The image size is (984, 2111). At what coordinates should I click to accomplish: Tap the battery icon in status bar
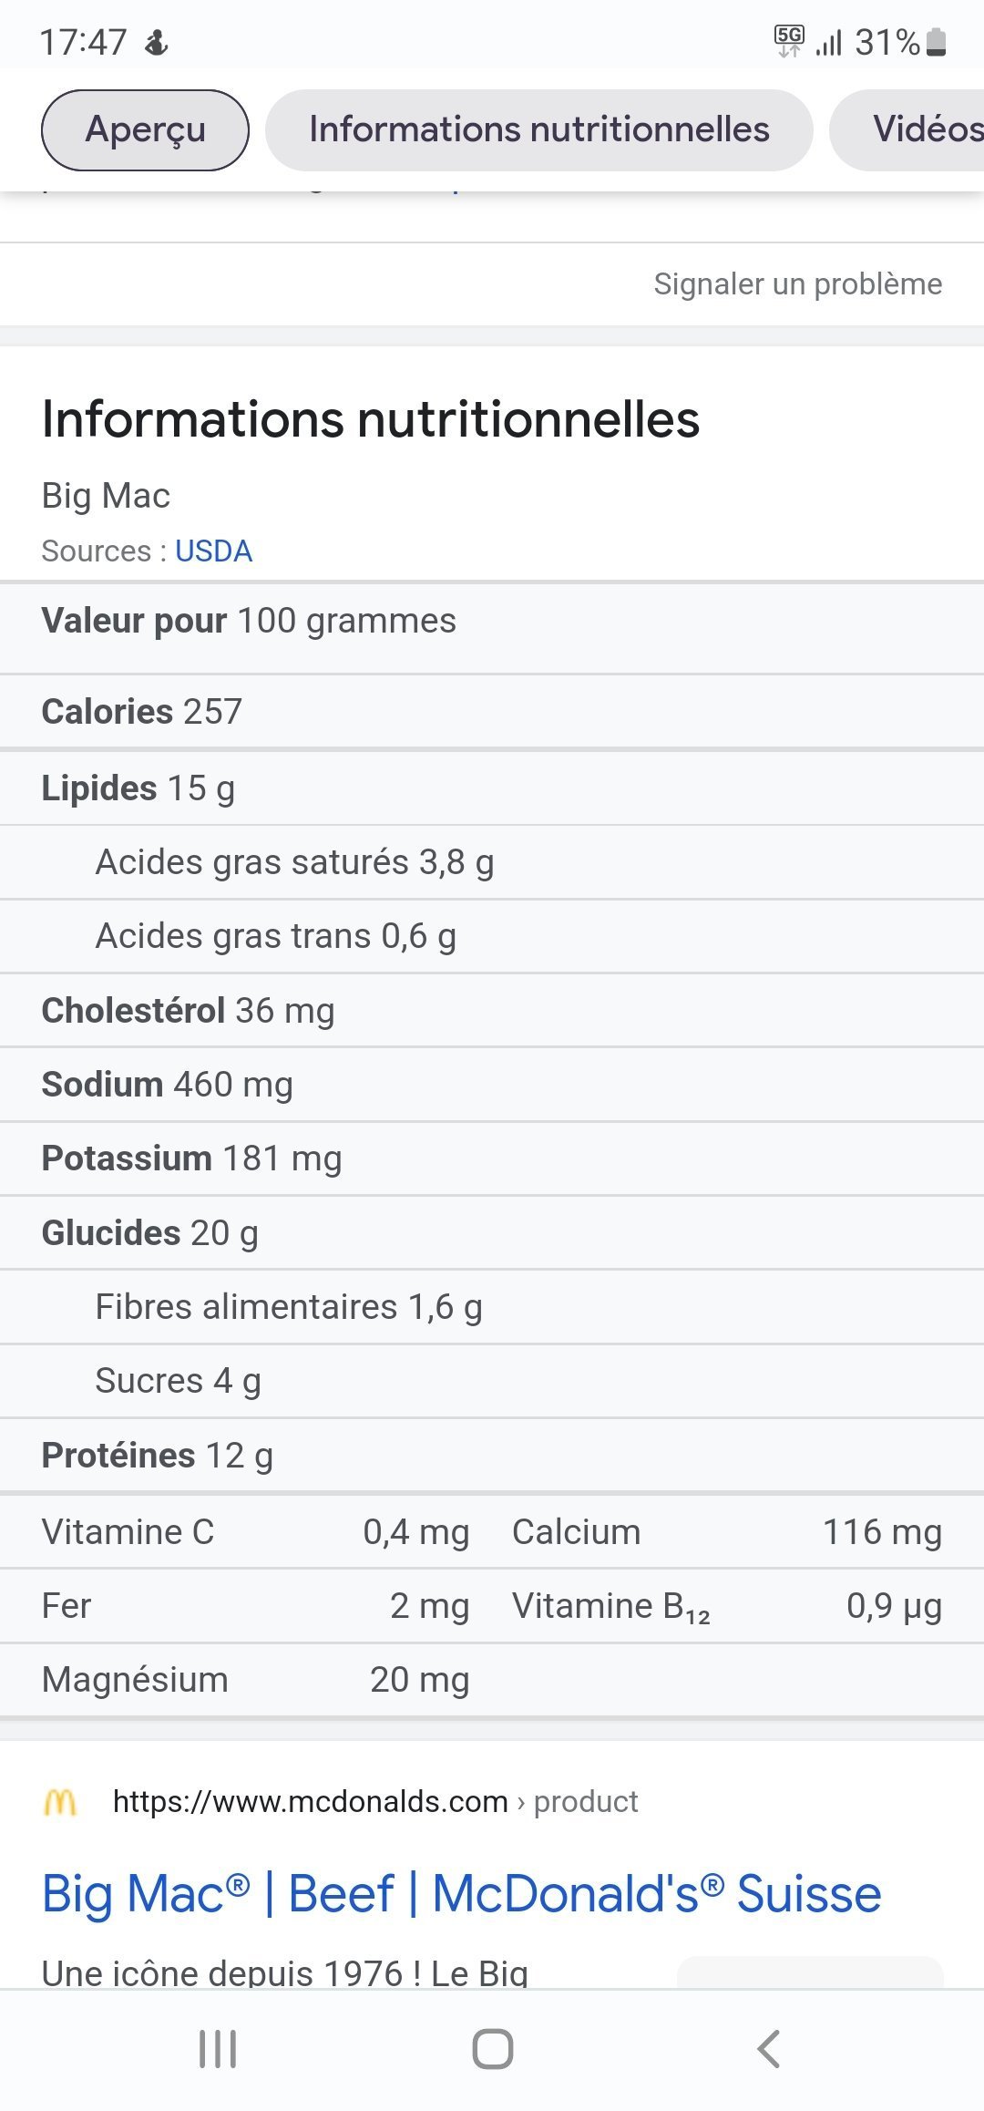936,42
